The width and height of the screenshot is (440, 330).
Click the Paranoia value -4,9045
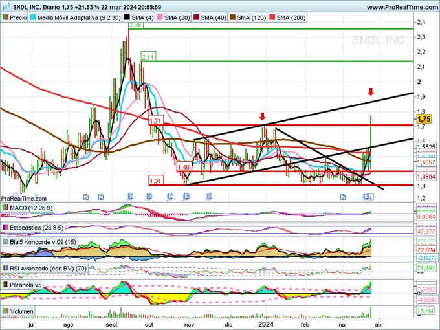pyautogui.click(x=426, y=300)
